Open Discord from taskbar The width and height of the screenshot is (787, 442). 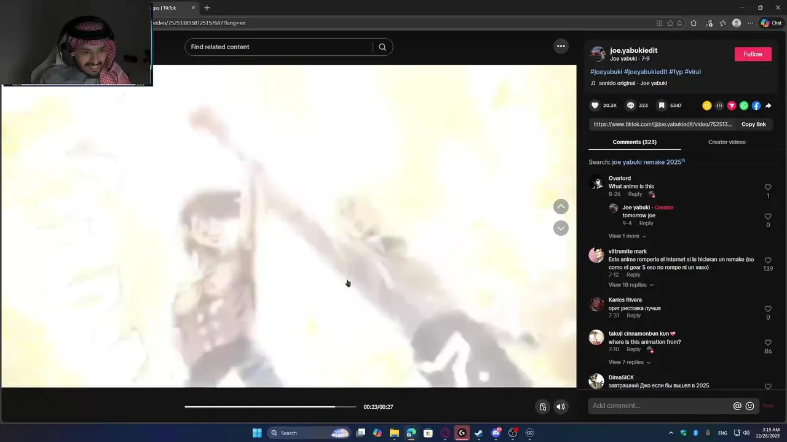(496, 433)
